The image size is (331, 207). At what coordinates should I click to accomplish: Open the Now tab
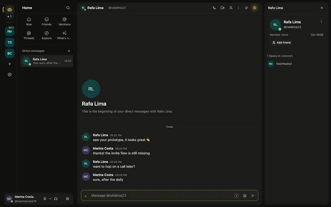pyautogui.click(x=29, y=22)
